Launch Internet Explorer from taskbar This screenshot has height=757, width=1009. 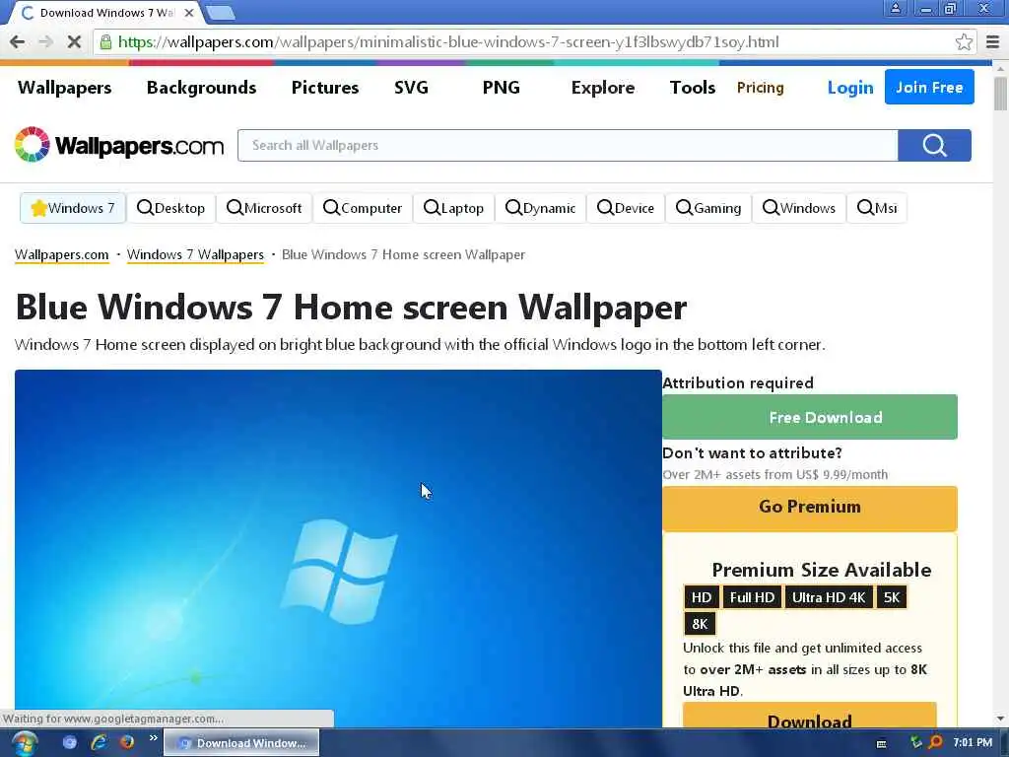99,742
